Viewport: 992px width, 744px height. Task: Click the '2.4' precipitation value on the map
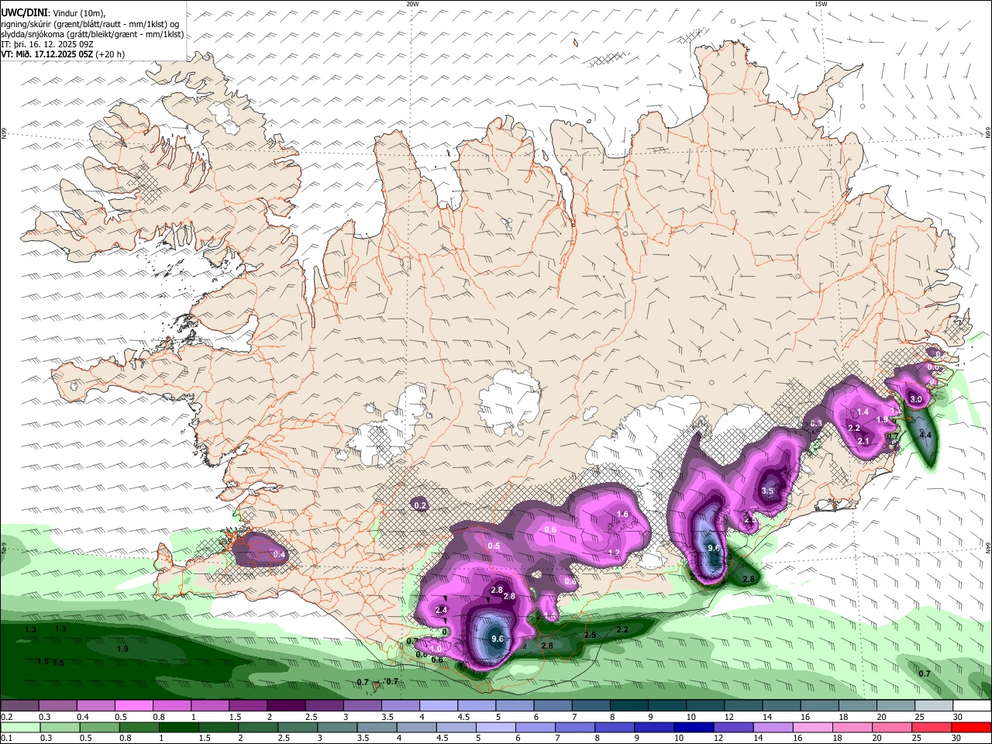point(442,611)
